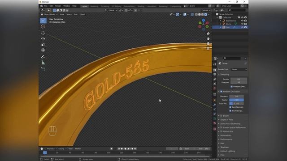Expand the BezierCircle tree item
Image resolution: width=287 pixels, height=161 pixels.
(221, 21)
